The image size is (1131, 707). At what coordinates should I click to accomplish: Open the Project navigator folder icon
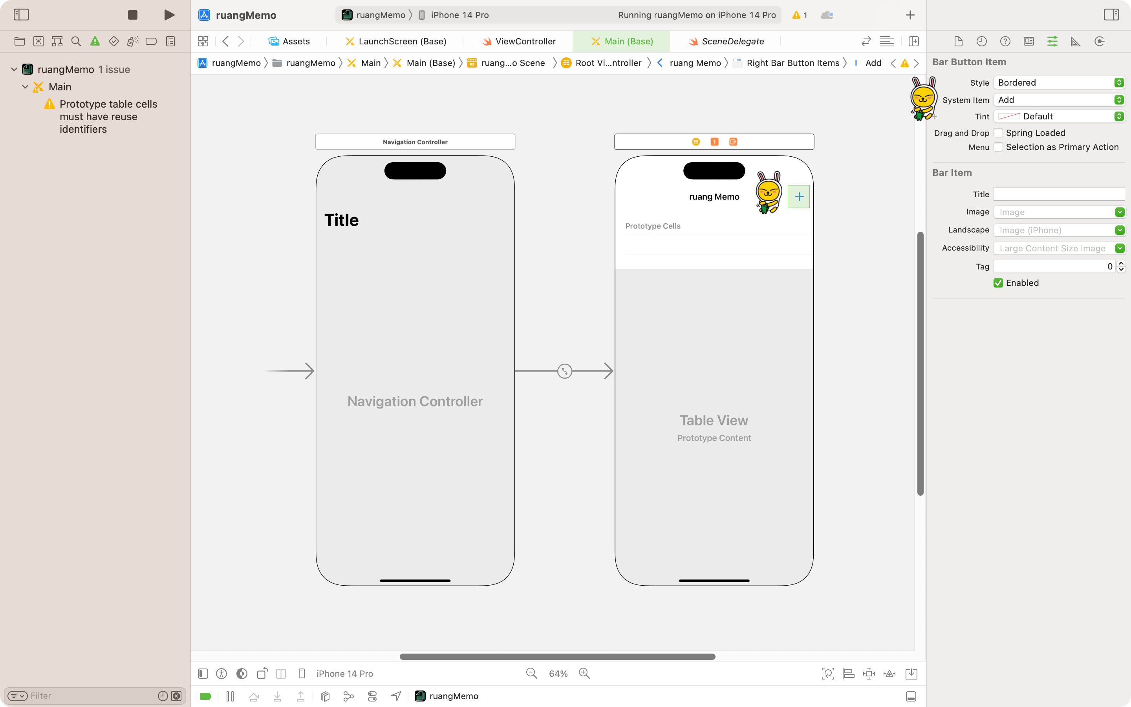click(20, 41)
